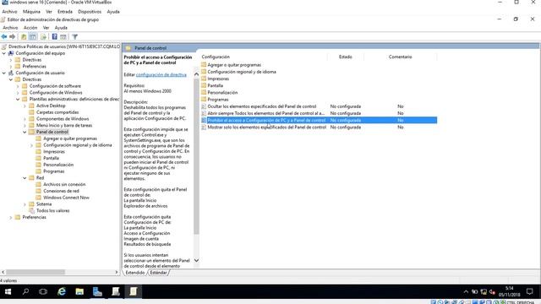Screen dimensions: 541x304
Task: Sort by the Comentario column header
Action: tap(400, 57)
